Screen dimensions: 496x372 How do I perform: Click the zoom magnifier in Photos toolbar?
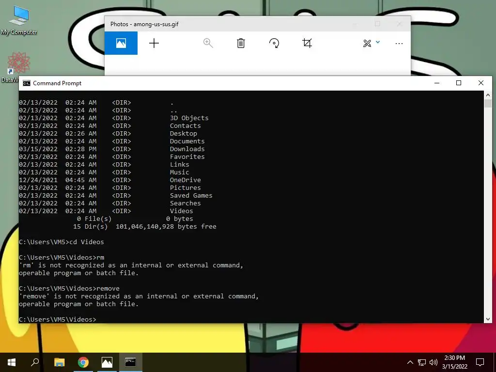[208, 43]
